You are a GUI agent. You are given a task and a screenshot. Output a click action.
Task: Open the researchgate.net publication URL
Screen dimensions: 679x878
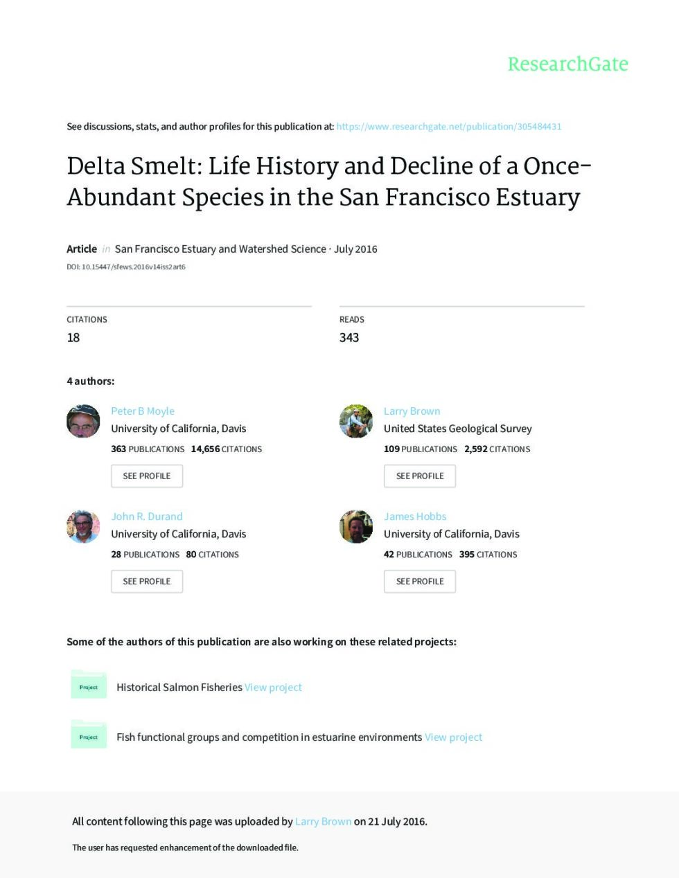tap(448, 127)
